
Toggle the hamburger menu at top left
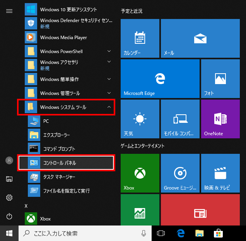9,11
